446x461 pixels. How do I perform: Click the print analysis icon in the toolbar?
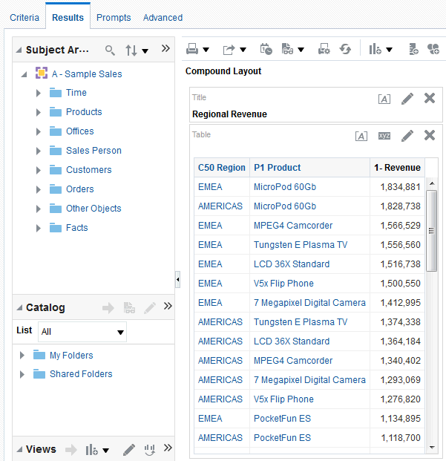pos(192,49)
